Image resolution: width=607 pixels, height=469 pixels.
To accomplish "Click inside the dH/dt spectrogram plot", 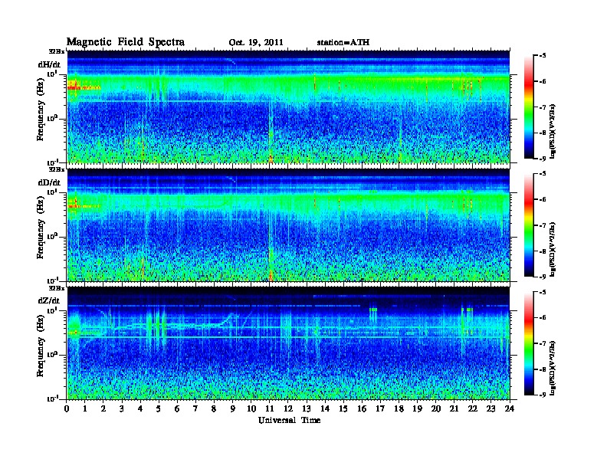I will coord(288,107).
